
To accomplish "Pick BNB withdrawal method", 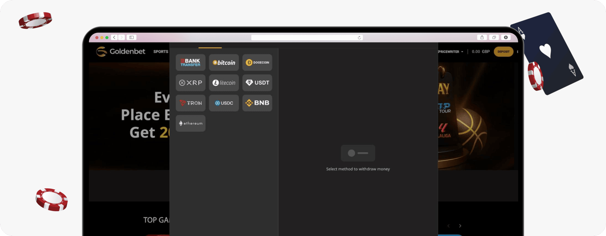I will (257, 103).
